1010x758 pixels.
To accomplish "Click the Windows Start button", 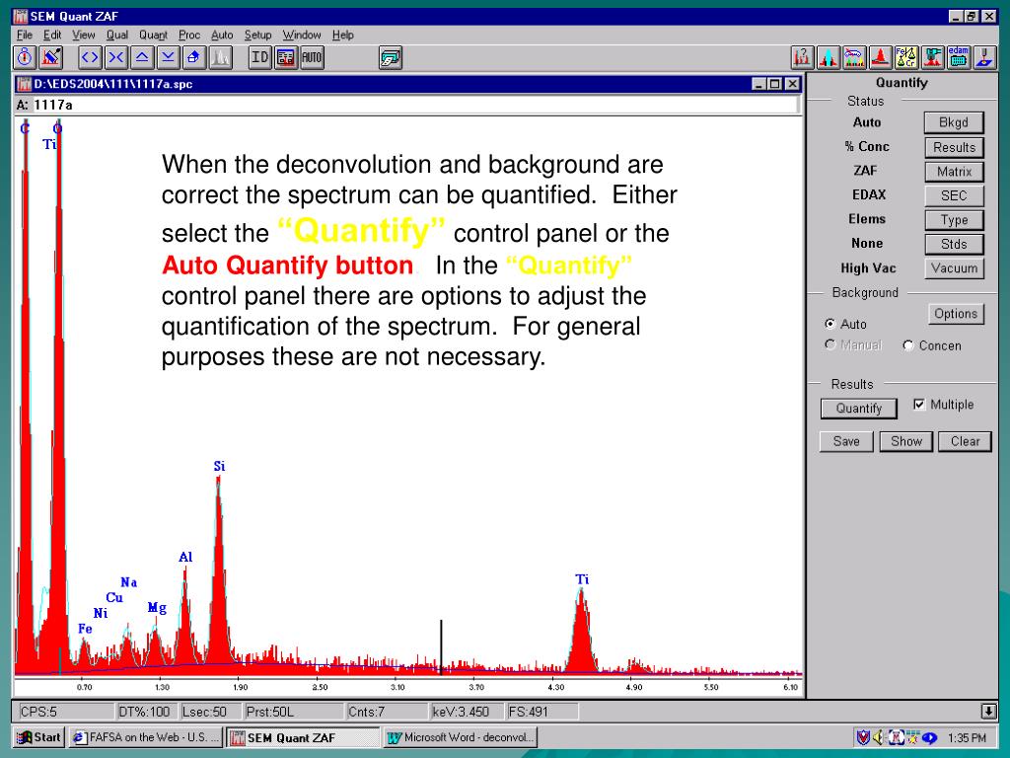I will click(x=38, y=737).
